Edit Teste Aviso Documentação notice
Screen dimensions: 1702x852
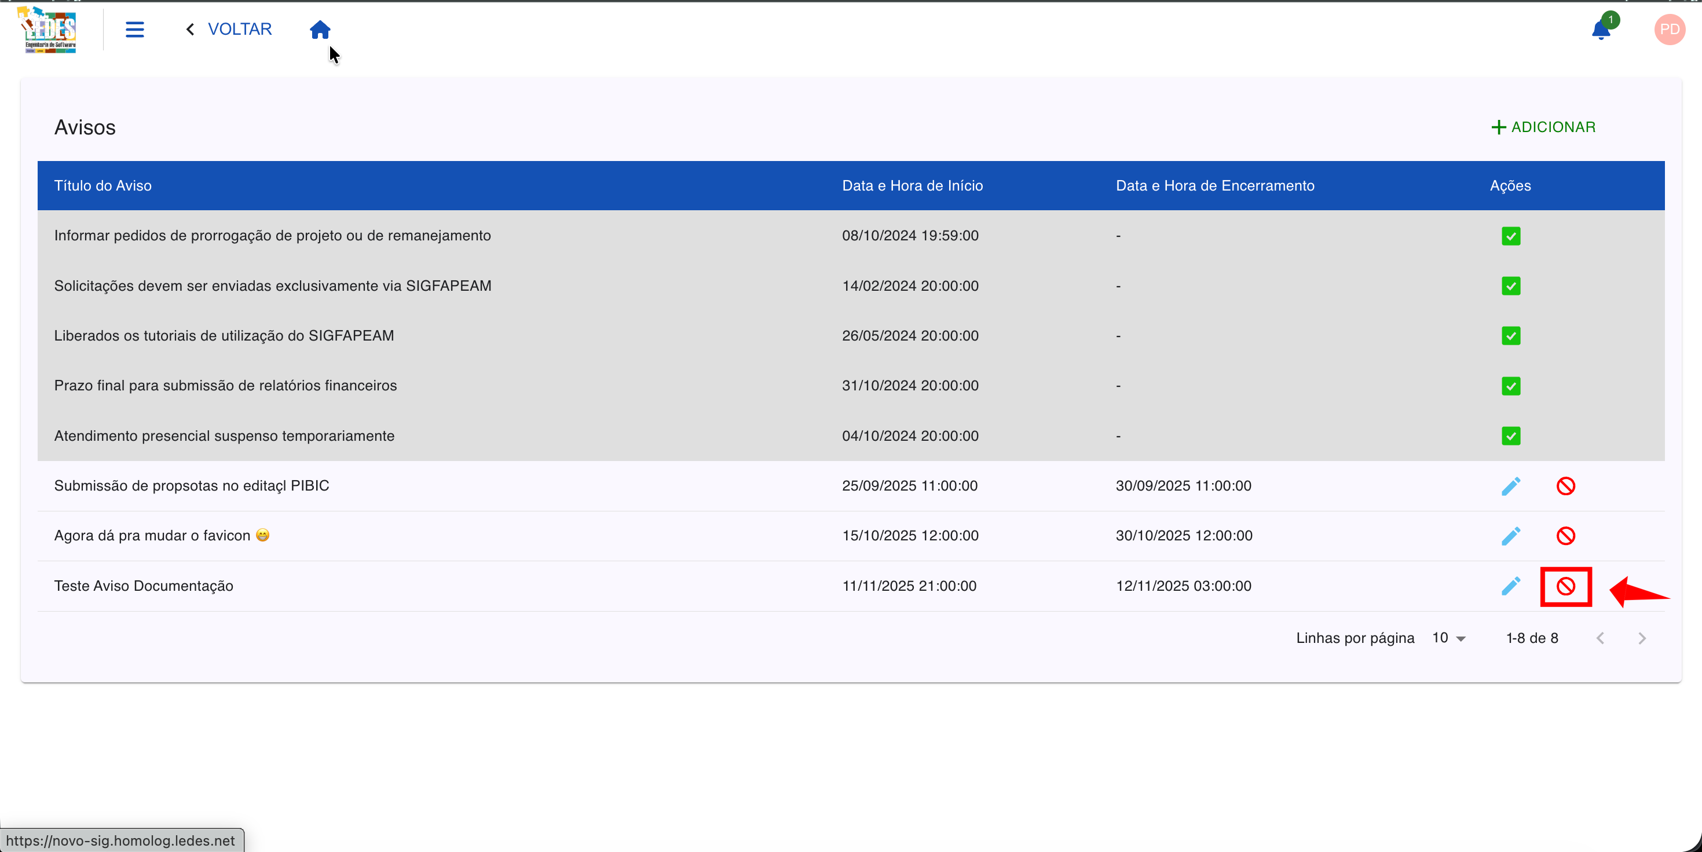(x=1510, y=586)
